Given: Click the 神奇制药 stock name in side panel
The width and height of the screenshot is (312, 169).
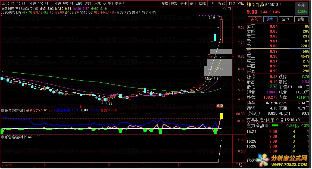Looking at the screenshot, I should click(255, 5).
